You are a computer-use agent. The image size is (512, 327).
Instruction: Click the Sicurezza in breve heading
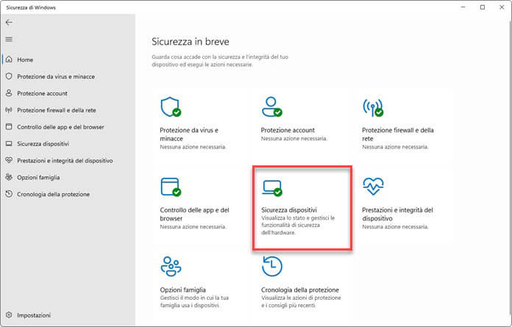191,42
